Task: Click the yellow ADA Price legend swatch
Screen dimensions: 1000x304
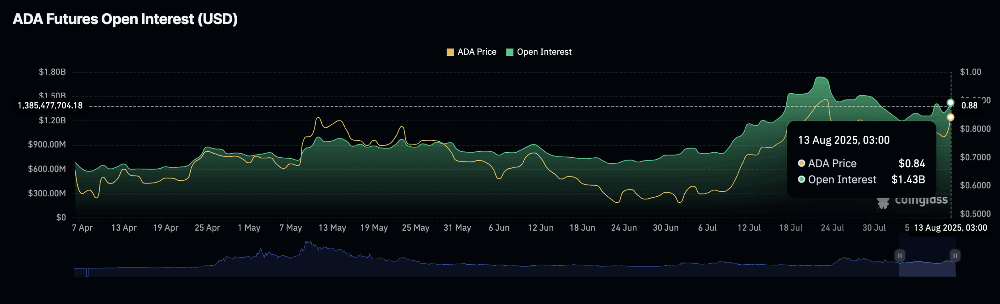Action: (x=450, y=52)
